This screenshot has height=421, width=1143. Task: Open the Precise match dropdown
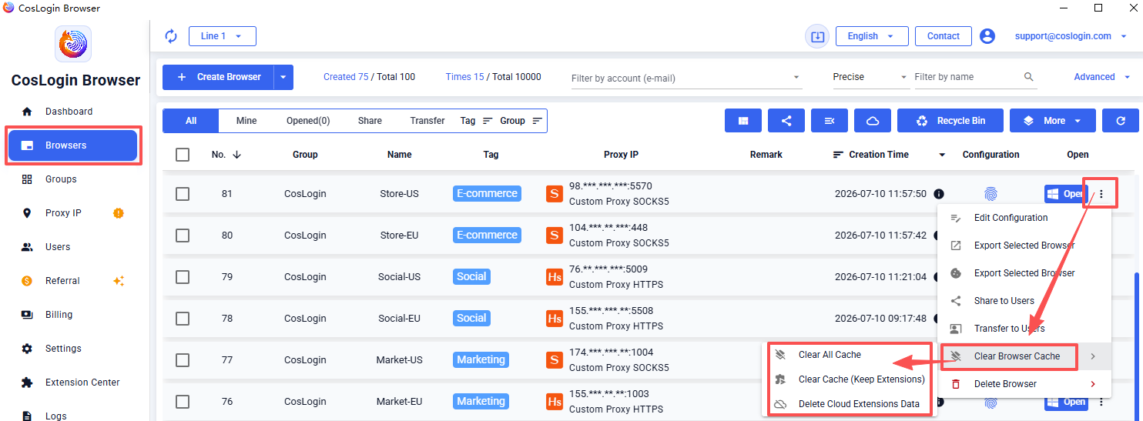click(x=870, y=77)
